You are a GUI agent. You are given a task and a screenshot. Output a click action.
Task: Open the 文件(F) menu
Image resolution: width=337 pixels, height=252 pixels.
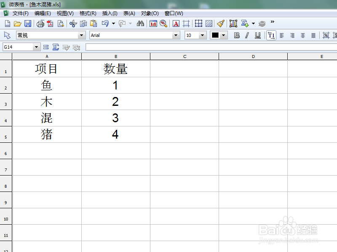tap(20, 13)
